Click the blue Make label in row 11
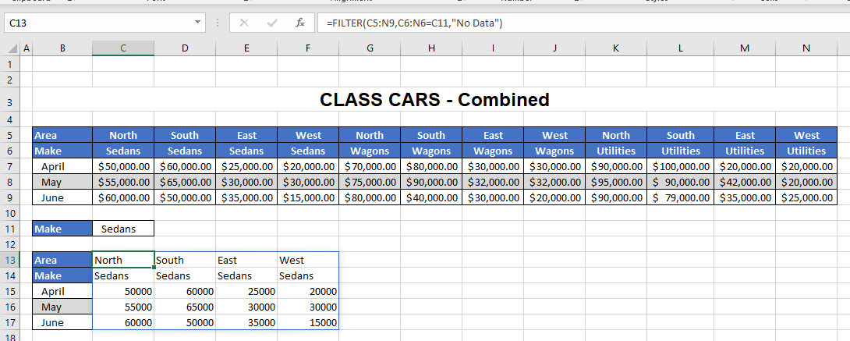 point(62,229)
